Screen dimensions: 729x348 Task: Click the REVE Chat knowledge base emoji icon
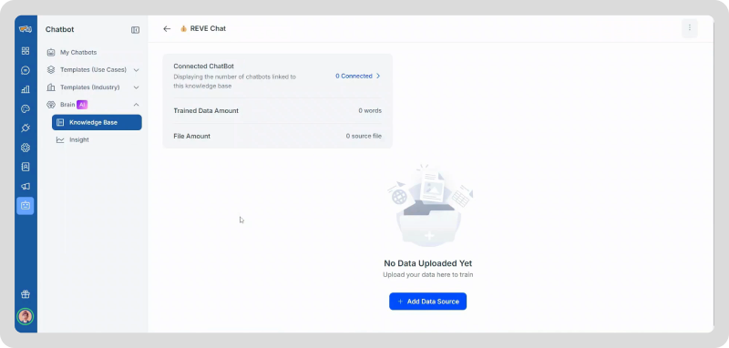184,29
